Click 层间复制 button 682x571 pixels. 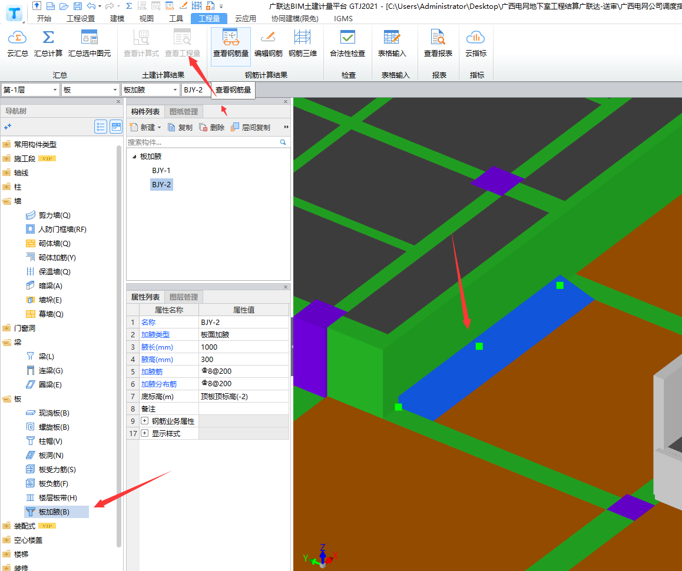(250, 127)
